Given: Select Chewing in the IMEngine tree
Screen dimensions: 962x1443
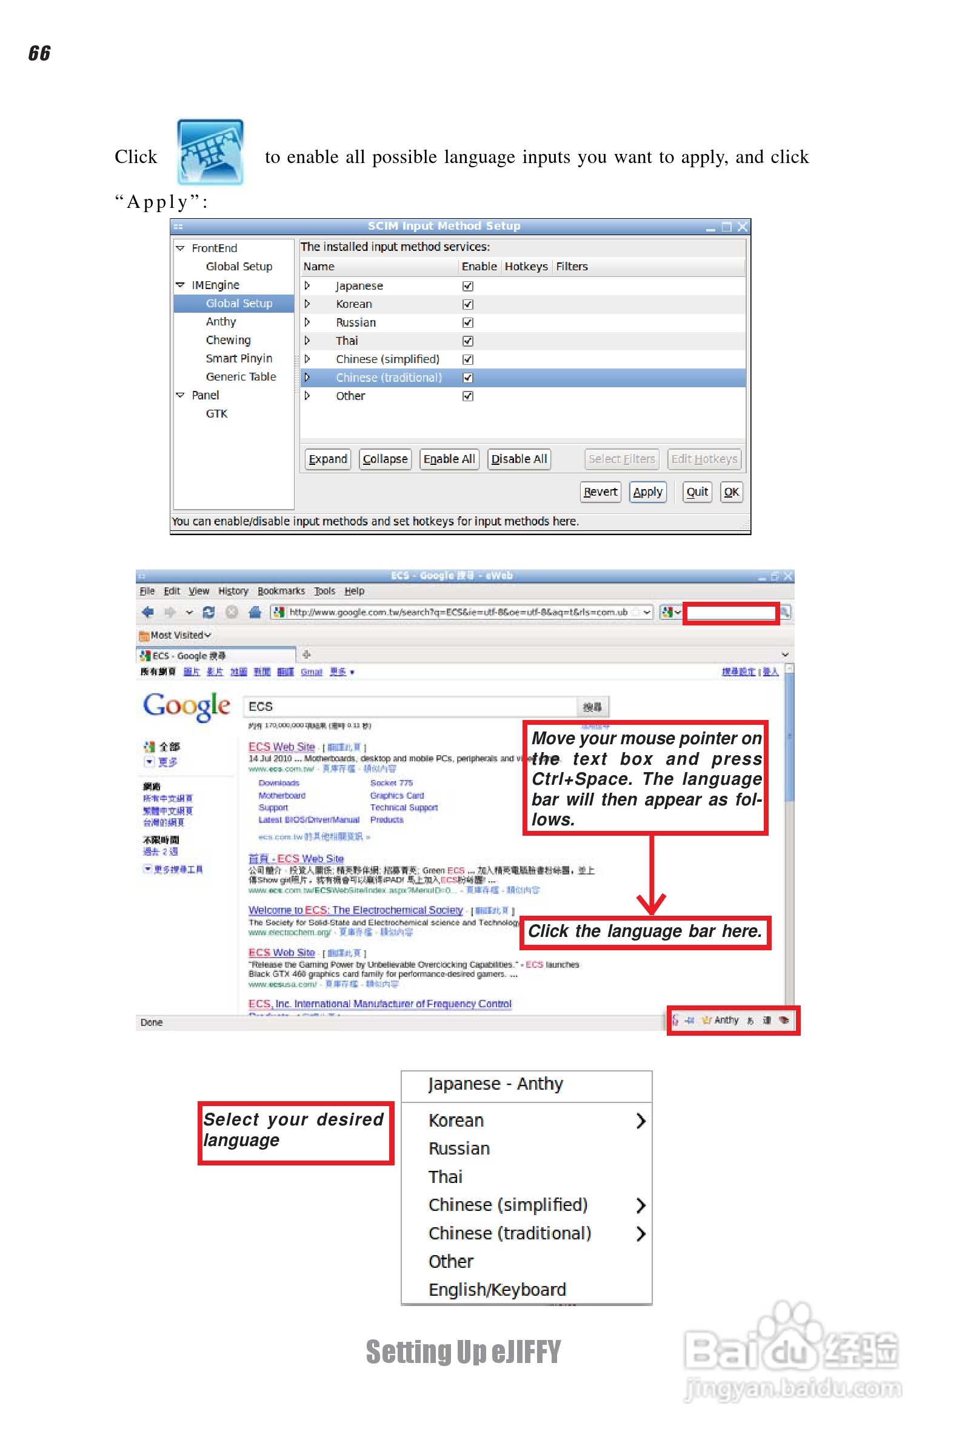Looking at the screenshot, I should [x=229, y=341].
